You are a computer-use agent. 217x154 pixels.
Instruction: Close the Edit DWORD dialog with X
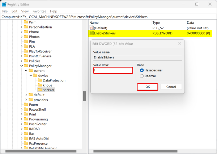coord(180,44)
